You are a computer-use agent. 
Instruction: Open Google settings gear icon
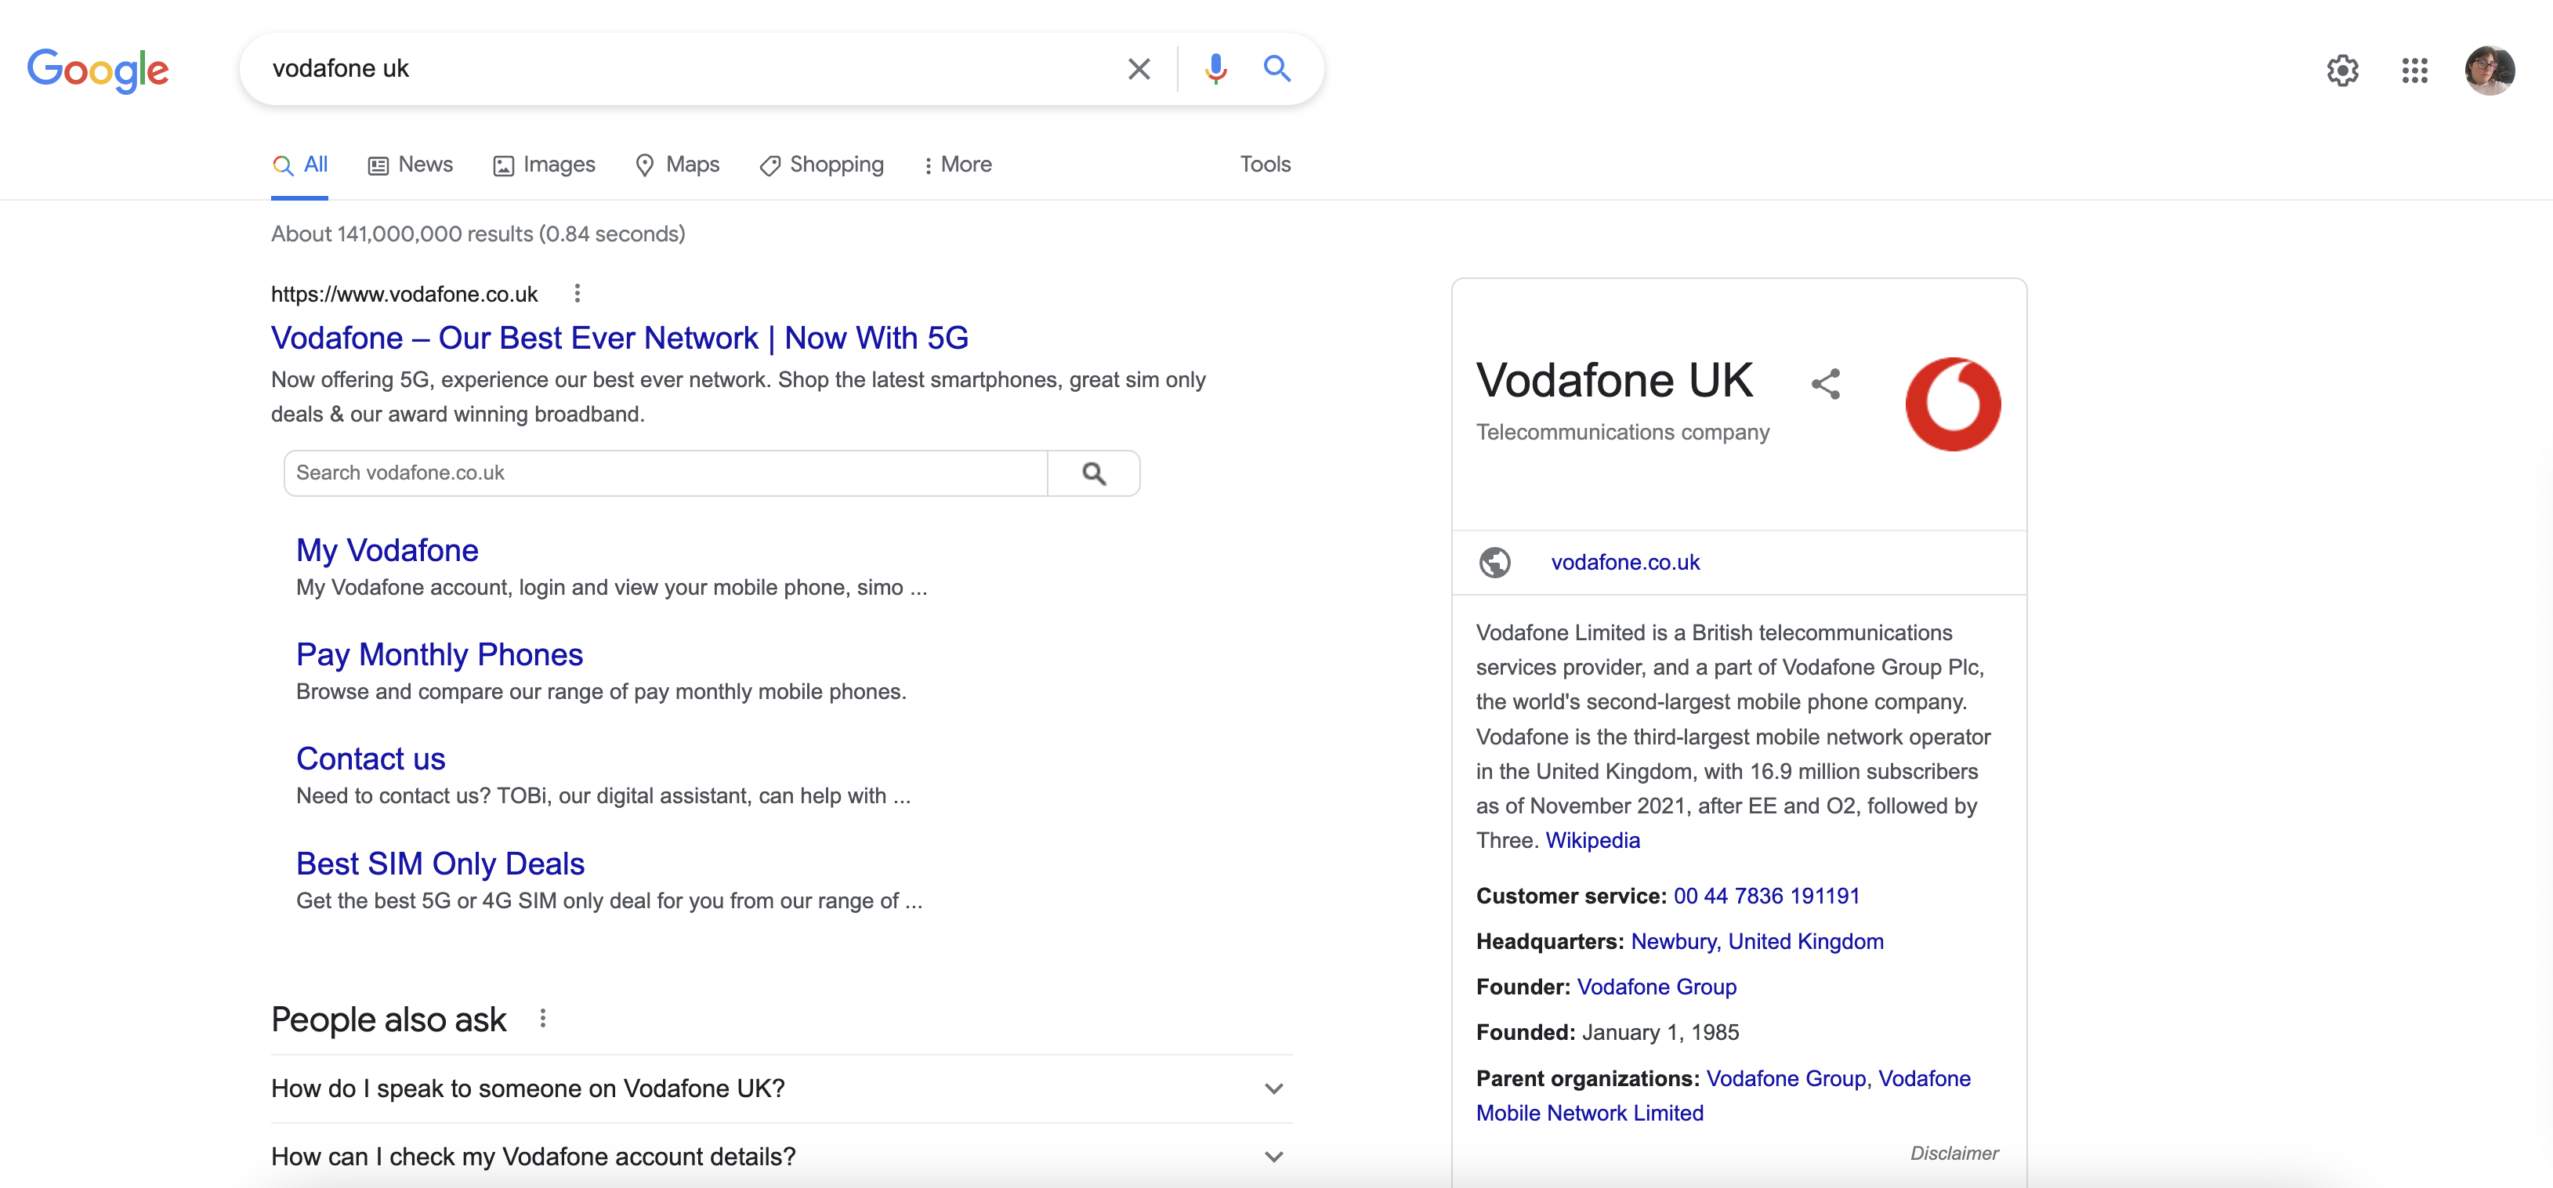pos(2342,71)
